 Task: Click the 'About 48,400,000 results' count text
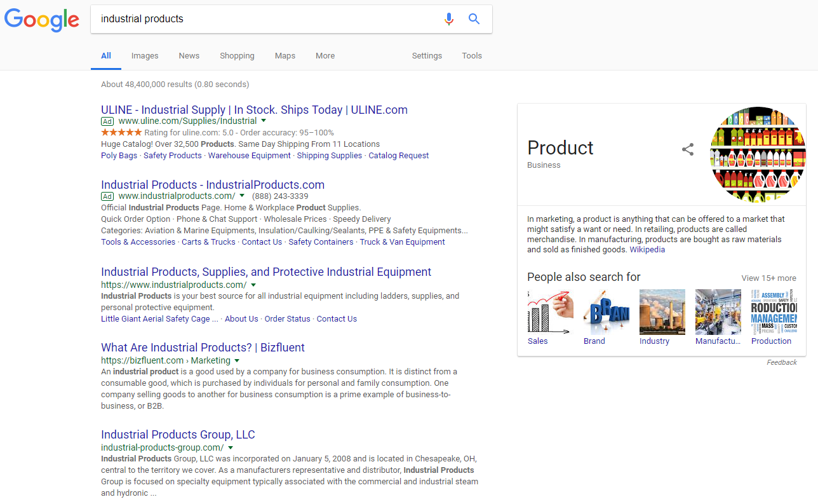[x=175, y=85]
